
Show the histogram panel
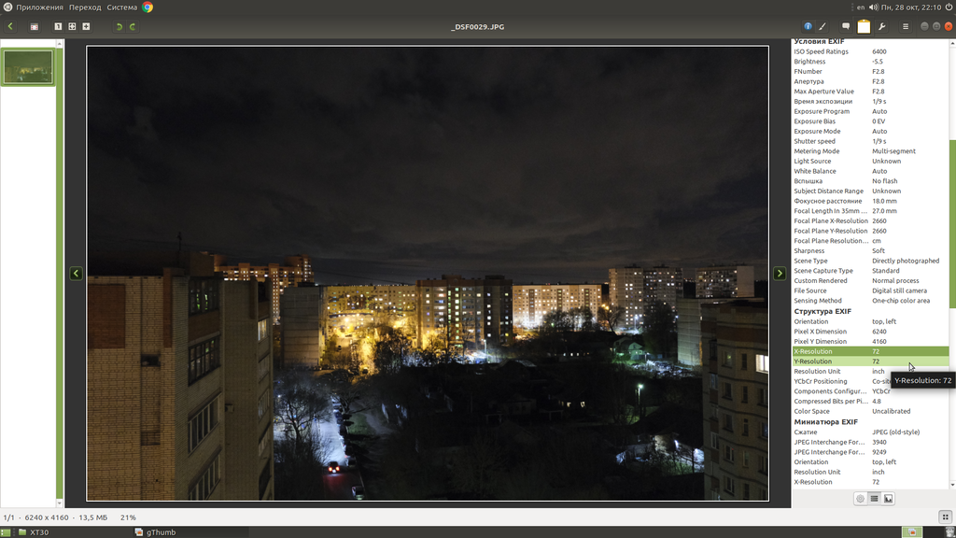(x=889, y=499)
